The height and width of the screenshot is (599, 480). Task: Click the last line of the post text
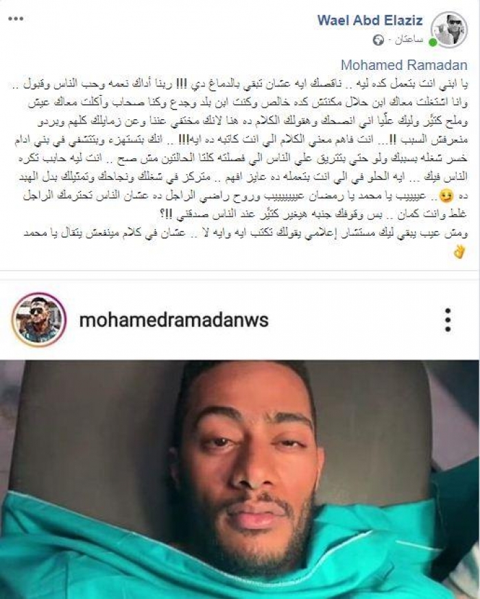245,234
